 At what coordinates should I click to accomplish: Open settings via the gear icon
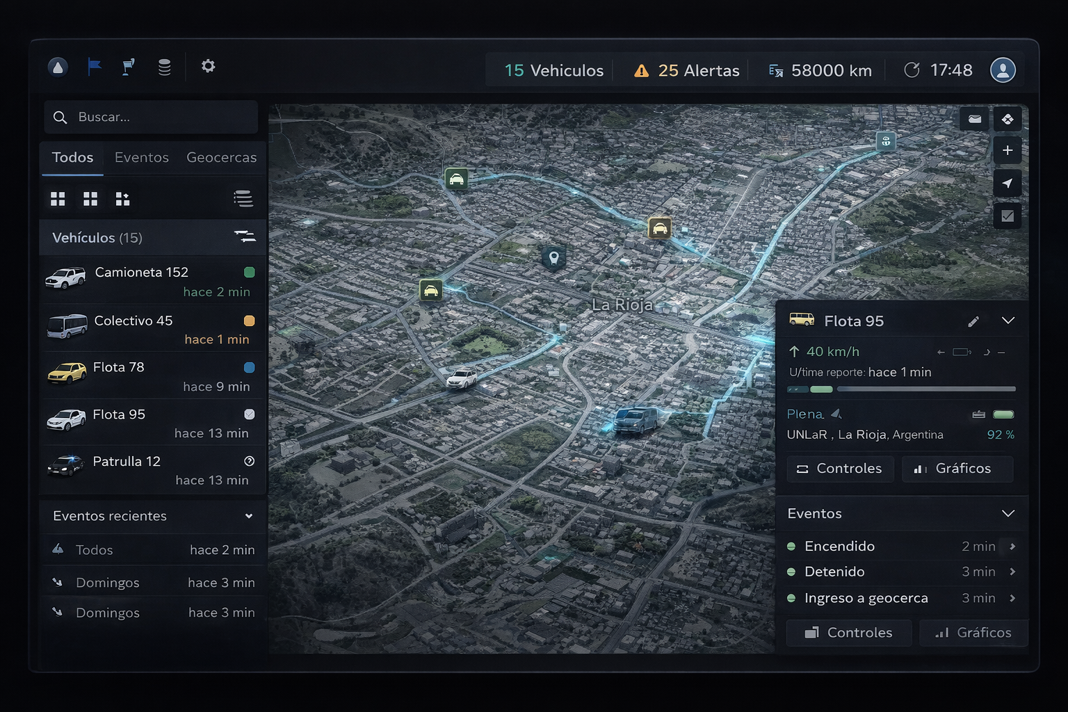208,66
